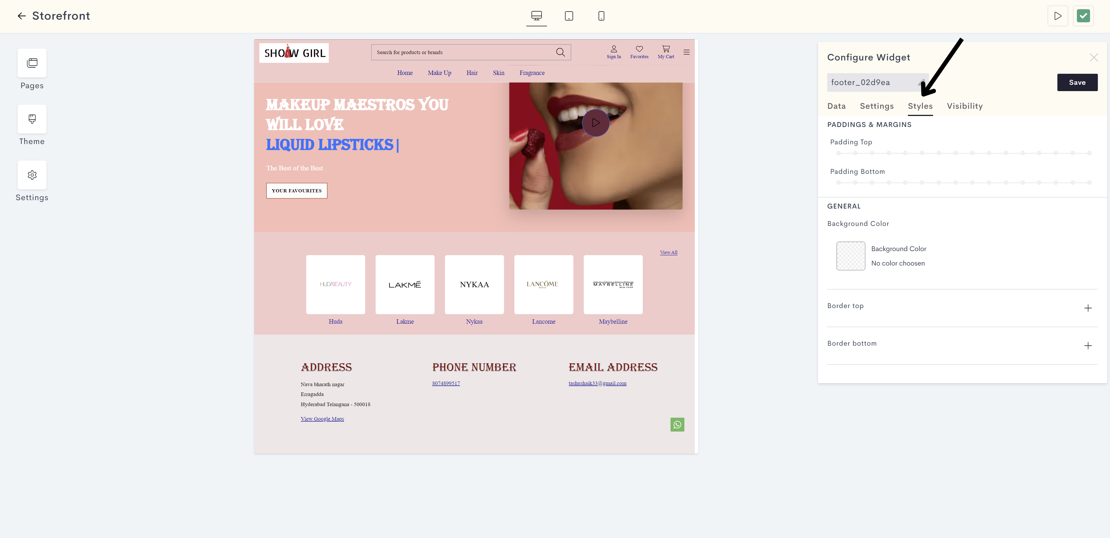
Task: Select the Styles tab
Action: click(920, 106)
